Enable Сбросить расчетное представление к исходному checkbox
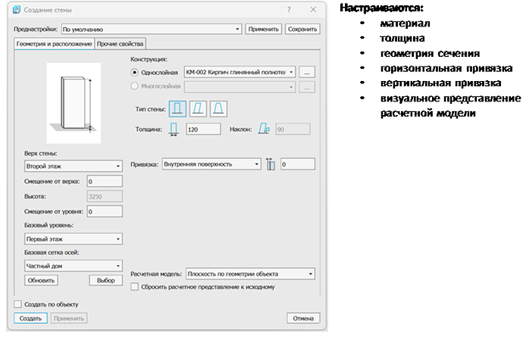 click(x=134, y=287)
